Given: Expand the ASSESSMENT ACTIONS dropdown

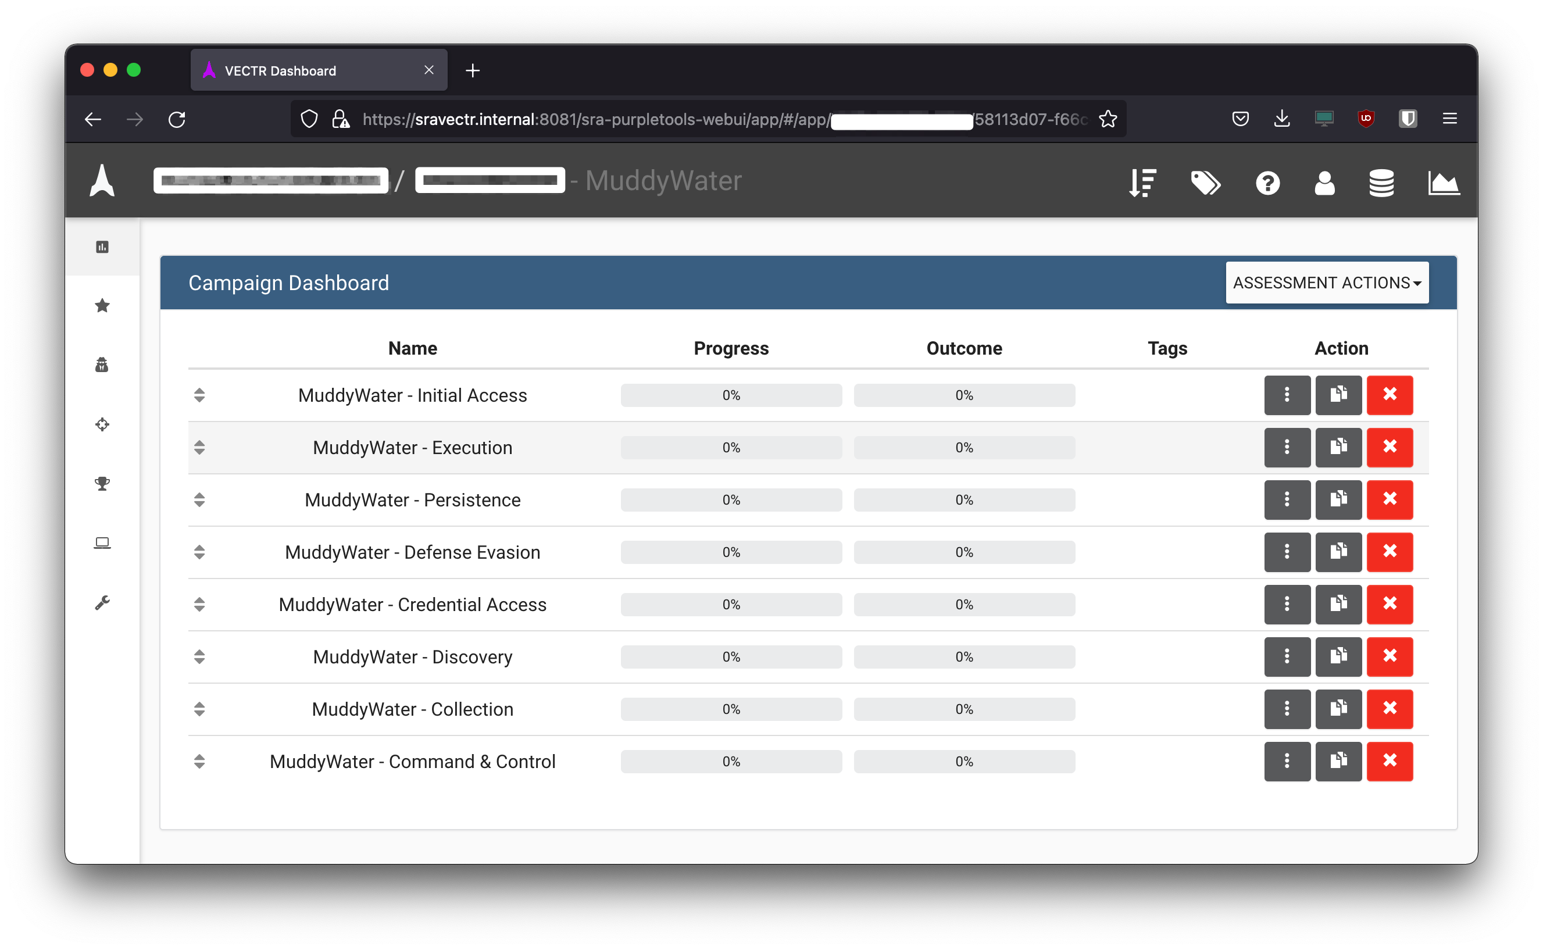Looking at the screenshot, I should coord(1327,283).
